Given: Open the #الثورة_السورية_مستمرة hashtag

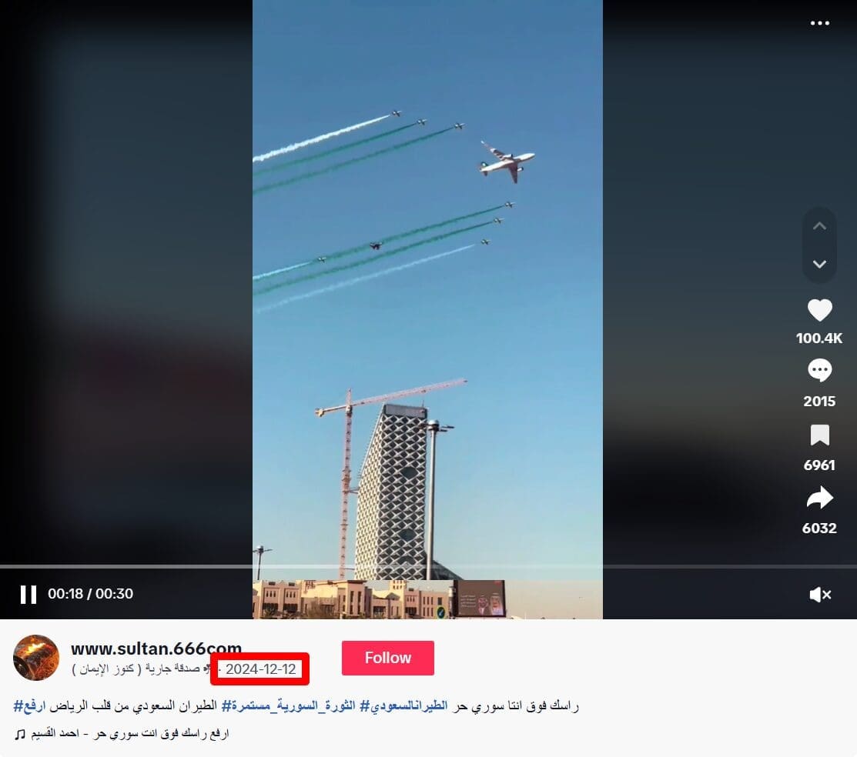Looking at the screenshot, I should coord(288,705).
